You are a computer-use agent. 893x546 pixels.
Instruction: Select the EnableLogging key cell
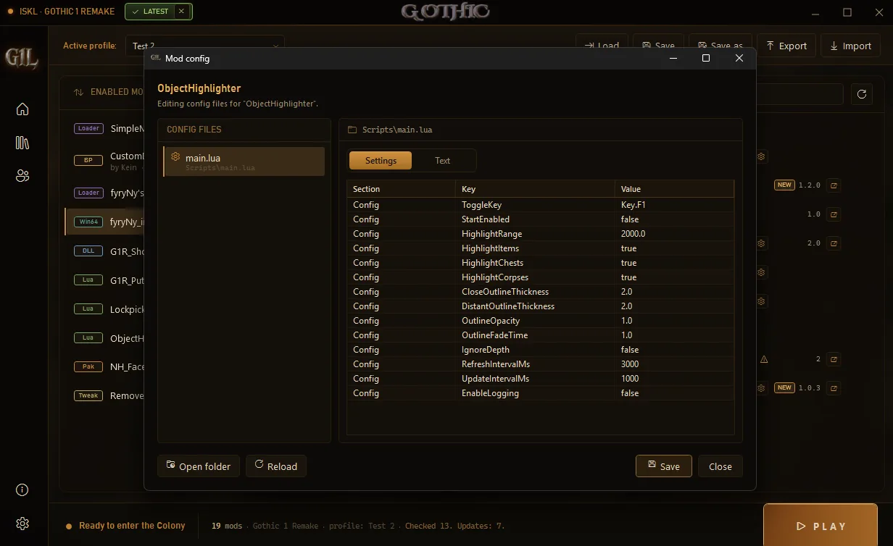click(x=535, y=393)
